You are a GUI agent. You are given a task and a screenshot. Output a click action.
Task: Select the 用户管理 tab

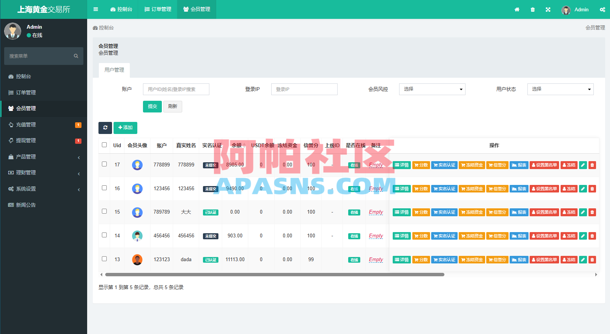[114, 70]
